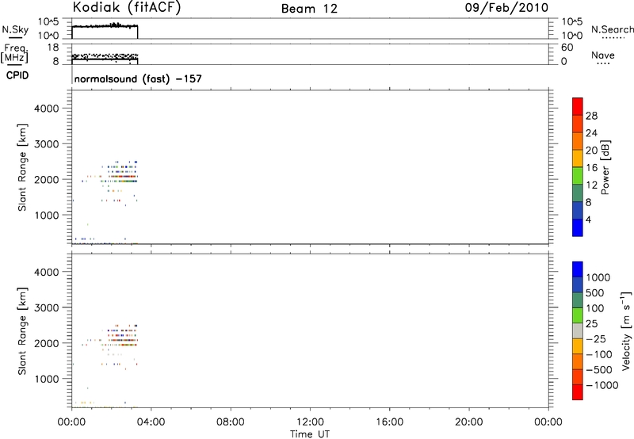This screenshot has height=439, width=634.
Task: Click the "24" label on Power colorbar
Action: click(x=591, y=133)
